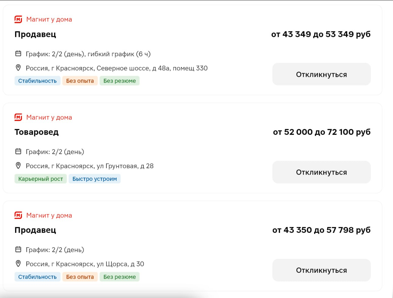Select Карьерный рост tag

(41, 179)
